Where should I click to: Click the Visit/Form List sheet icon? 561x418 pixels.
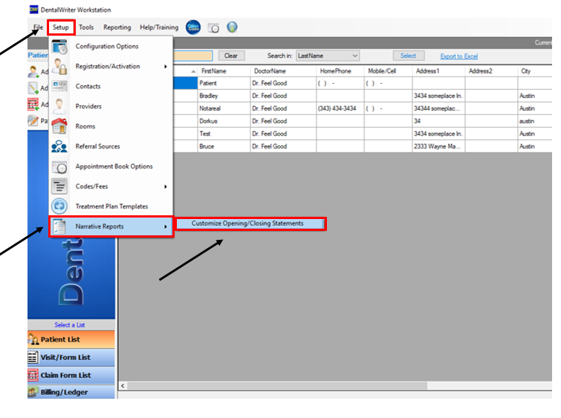[x=33, y=357]
